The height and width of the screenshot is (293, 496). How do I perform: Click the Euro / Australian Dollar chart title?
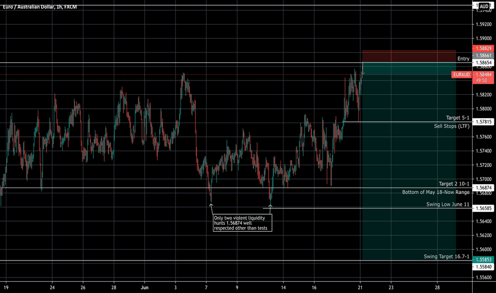click(x=40, y=6)
